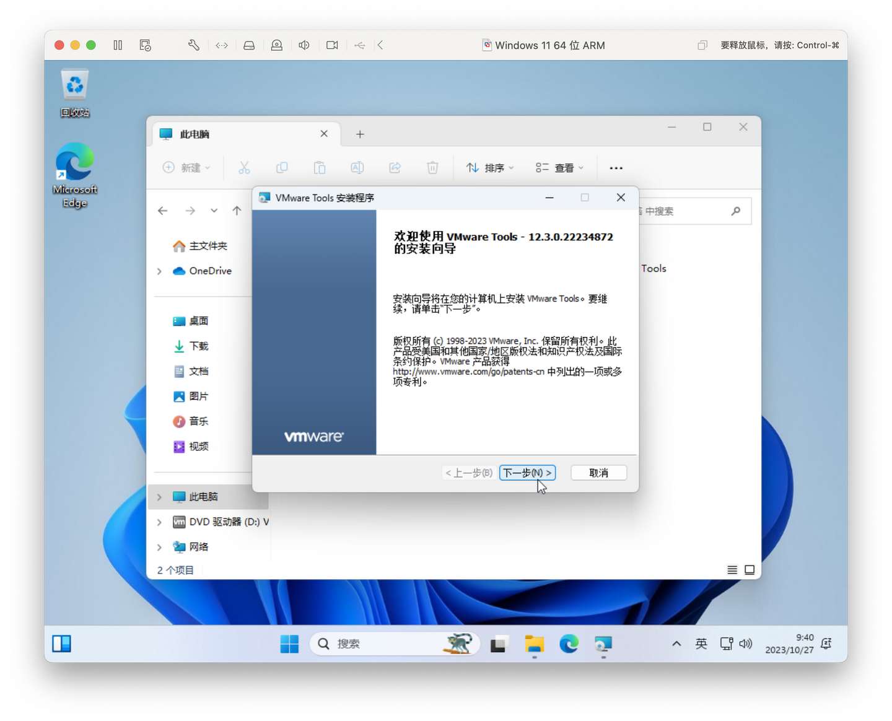Click the Cut scissors icon in Explorer
The image size is (892, 721).
244,168
